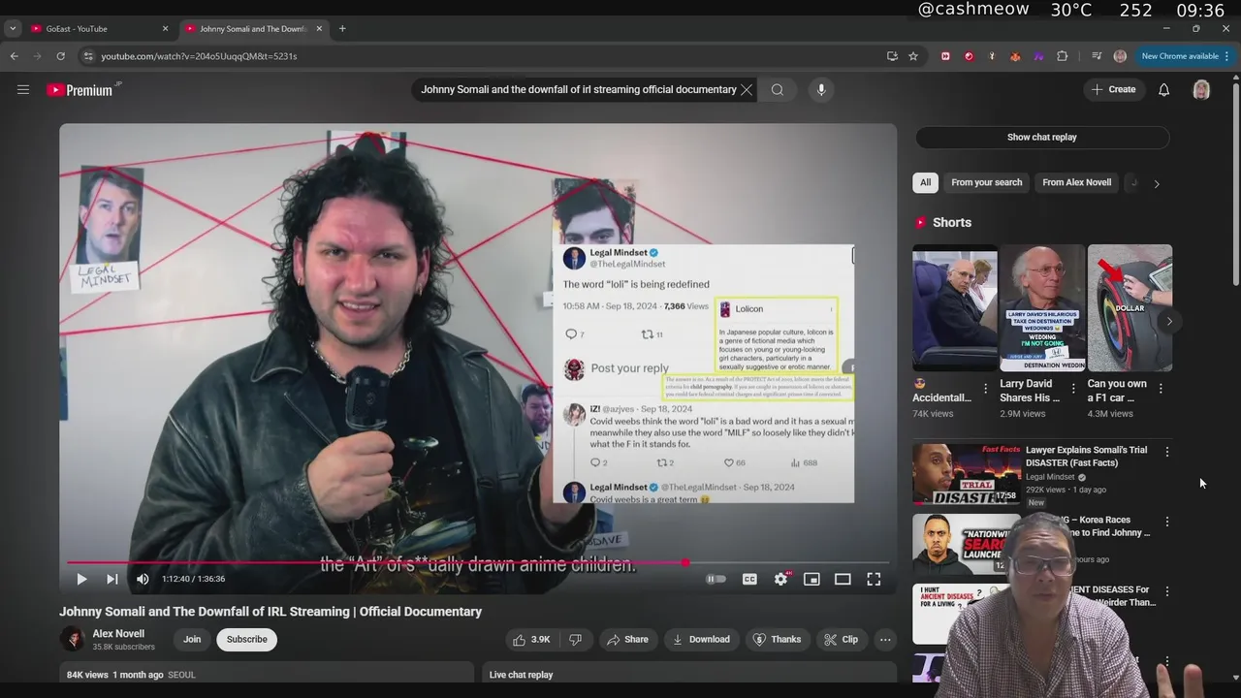Go back in the browser
This screenshot has width=1241, height=698.
point(14,56)
